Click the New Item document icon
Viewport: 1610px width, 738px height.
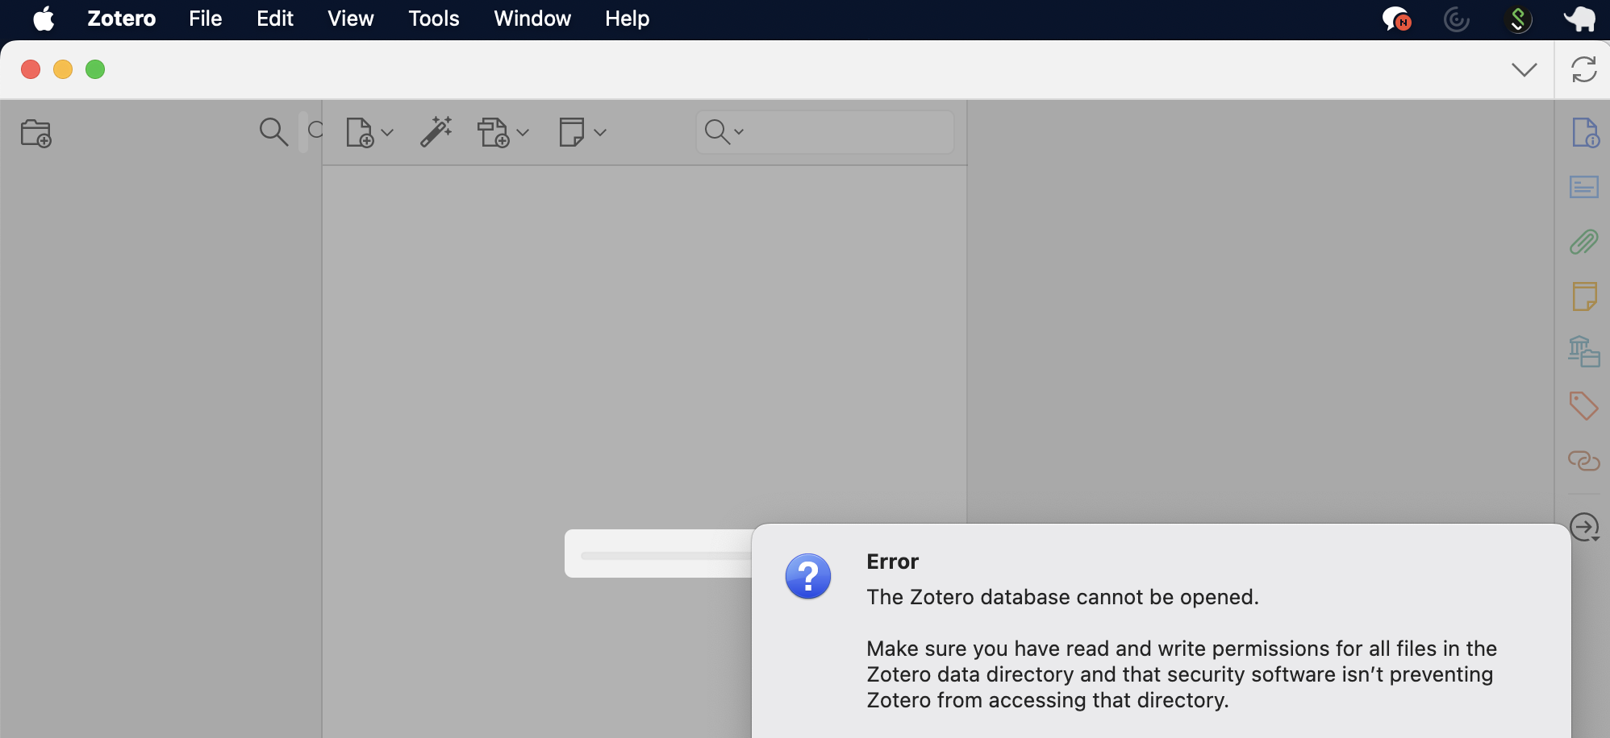(x=360, y=132)
